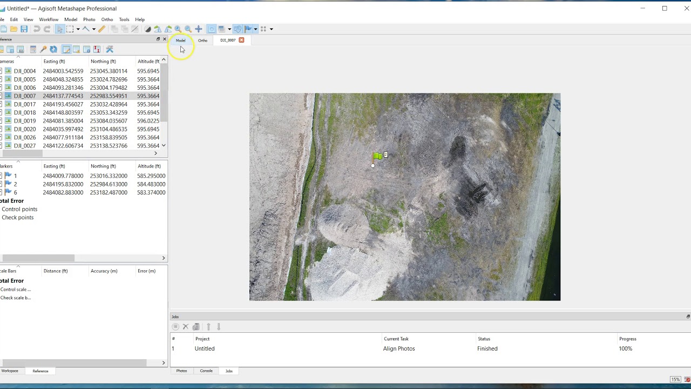The height and width of the screenshot is (389, 691).
Task: Toggle the checkbox for marker 6
Action: pos(1,192)
